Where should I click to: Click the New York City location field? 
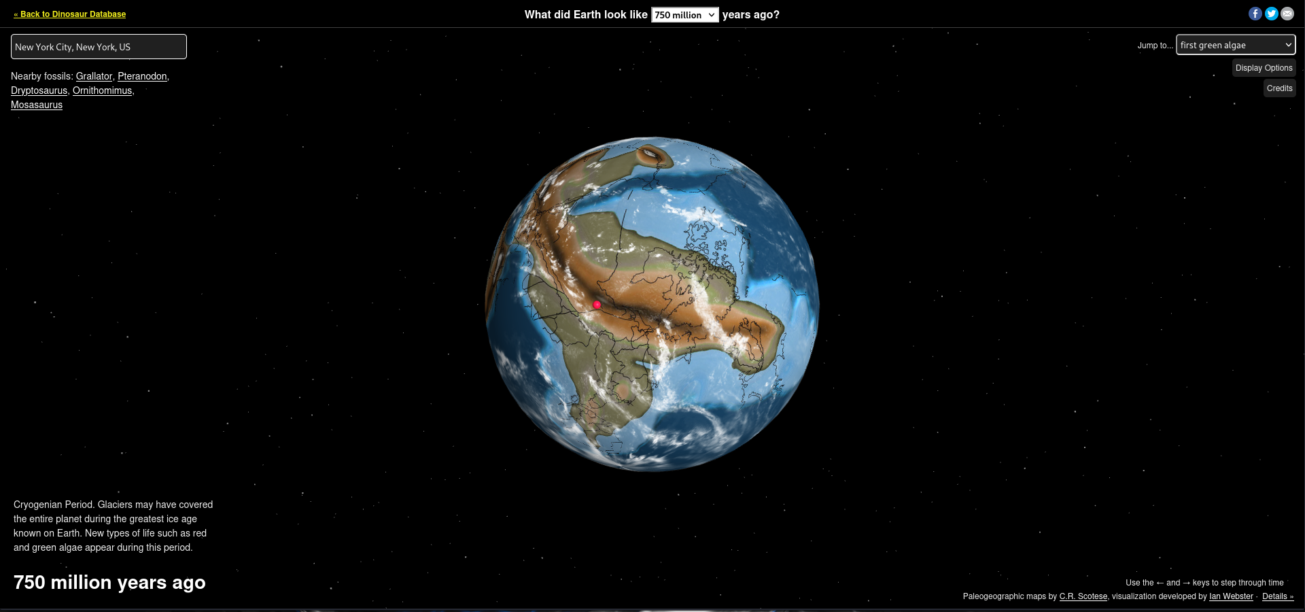coord(99,47)
